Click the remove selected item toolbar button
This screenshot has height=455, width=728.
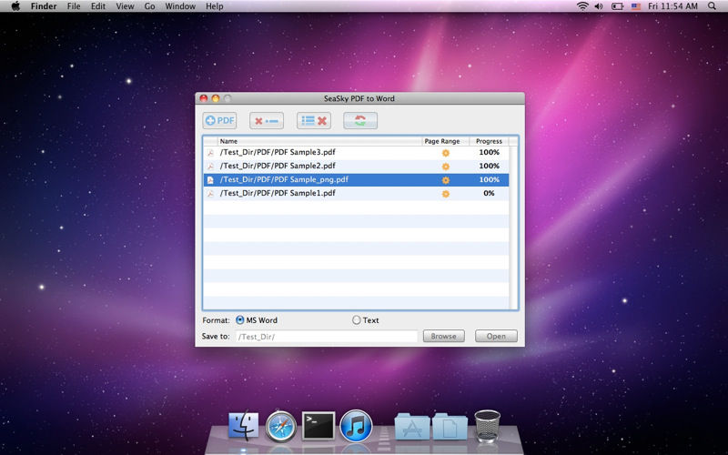point(267,121)
